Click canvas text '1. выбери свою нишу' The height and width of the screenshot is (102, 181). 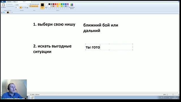point(54,24)
